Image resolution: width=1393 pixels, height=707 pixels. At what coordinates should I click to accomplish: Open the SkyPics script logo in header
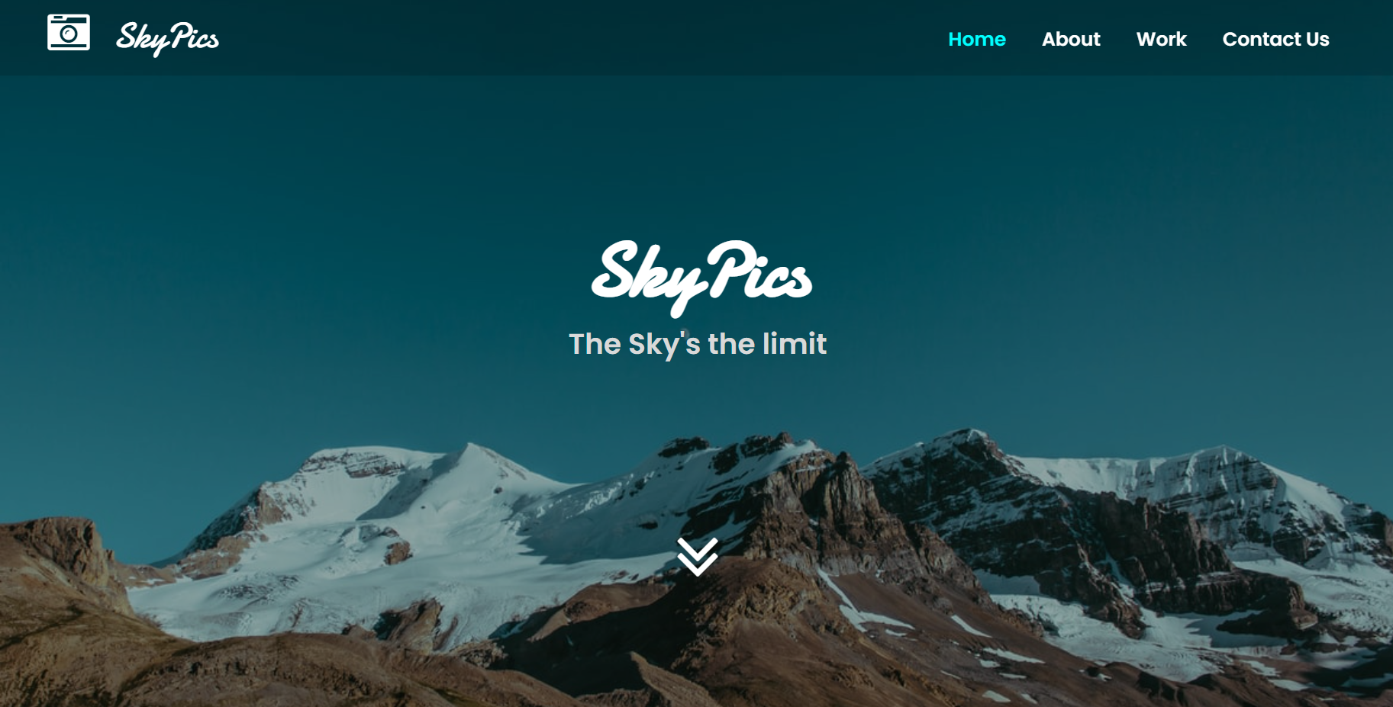[x=167, y=38]
